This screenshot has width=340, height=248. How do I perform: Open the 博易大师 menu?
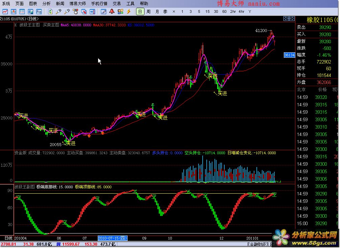(77, 4)
